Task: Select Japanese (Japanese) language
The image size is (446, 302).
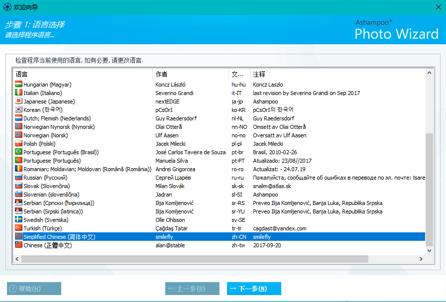Action: coord(220,101)
